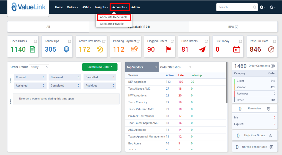This screenshot has height=155, width=282.
Task: Open the Insights menu dropdown
Action: (101, 7)
